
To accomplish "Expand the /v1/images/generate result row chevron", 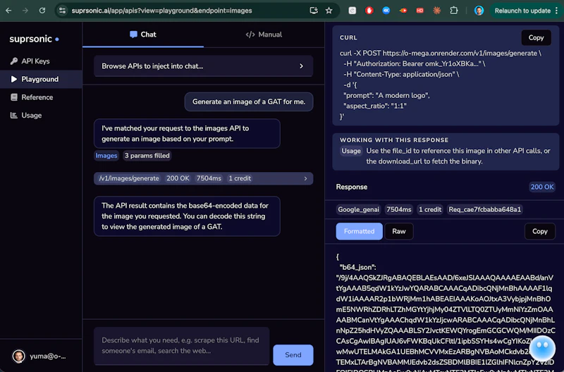I will pyautogui.click(x=305, y=179).
